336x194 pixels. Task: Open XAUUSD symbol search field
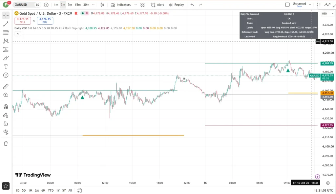(x=21, y=5)
